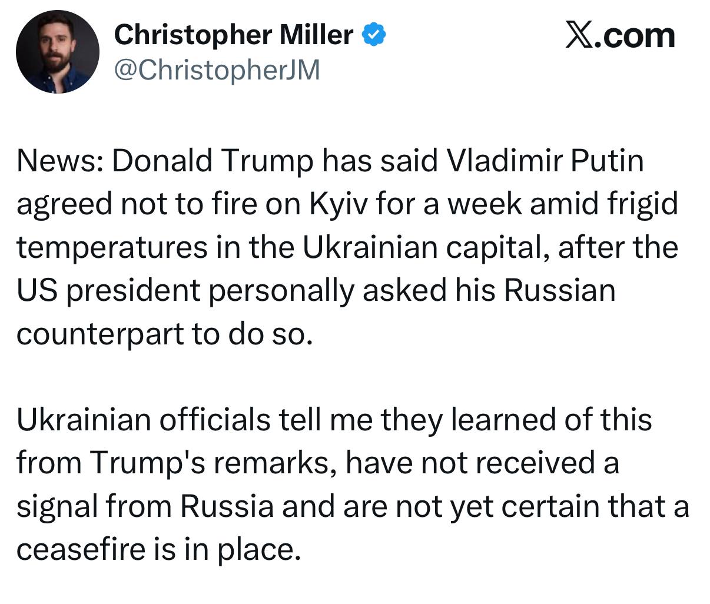Click the X.com logo
Image resolution: width=710 pixels, height=604 pixels.
point(619,36)
